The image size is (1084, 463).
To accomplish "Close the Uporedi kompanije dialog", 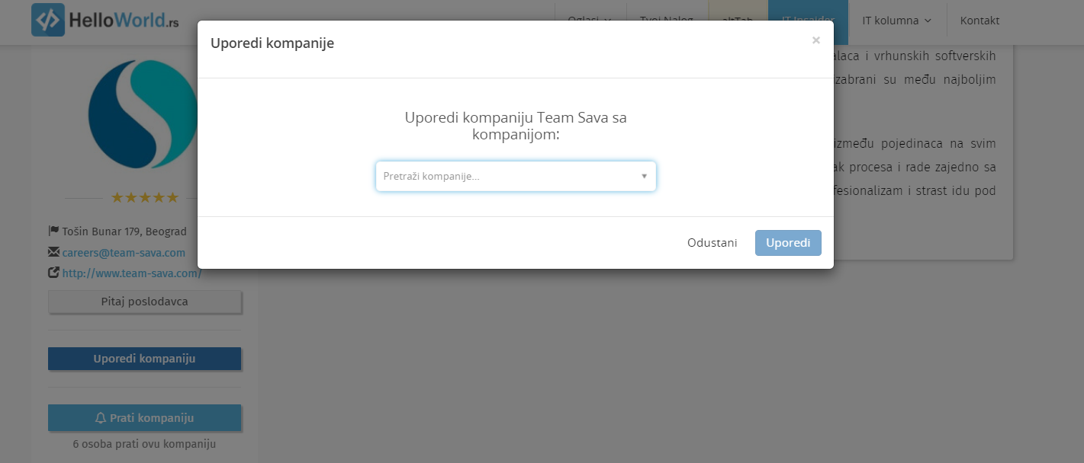I will coord(816,40).
